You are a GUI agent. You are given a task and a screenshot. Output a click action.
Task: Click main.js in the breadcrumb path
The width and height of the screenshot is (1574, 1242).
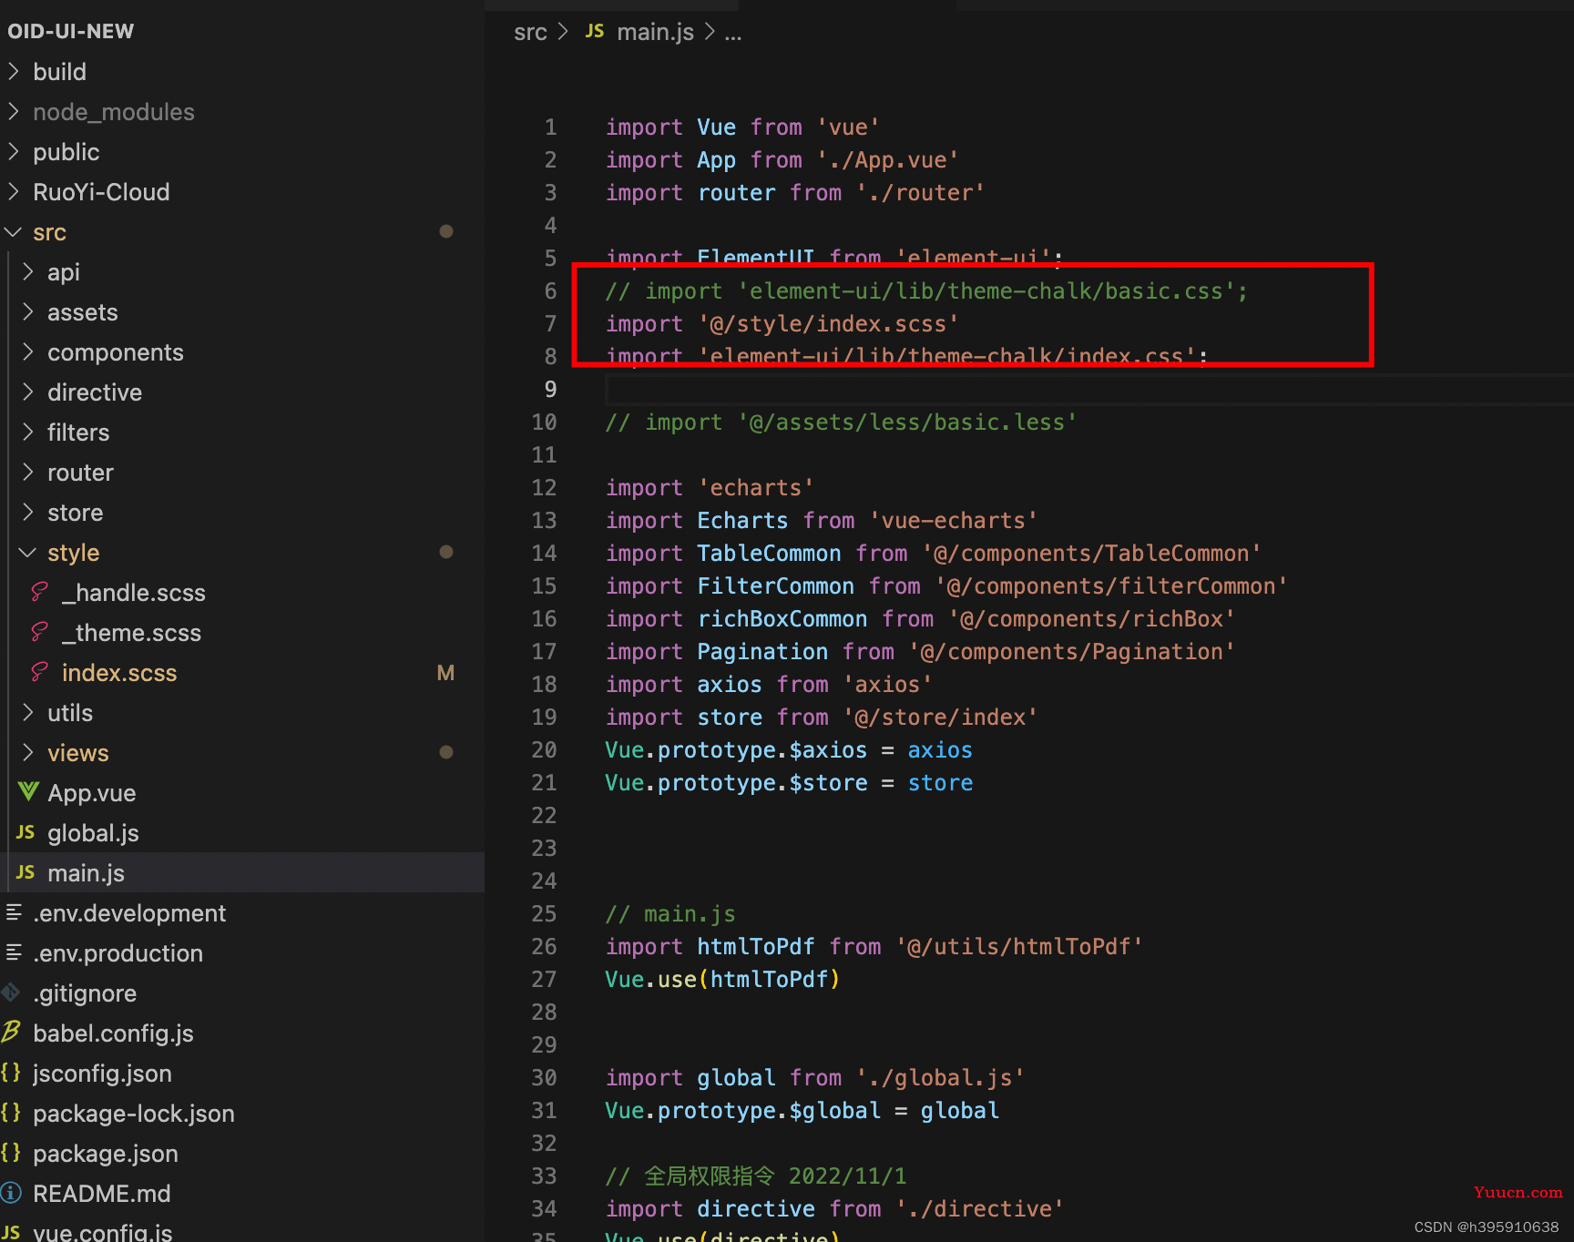pyautogui.click(x=655, y=32)
